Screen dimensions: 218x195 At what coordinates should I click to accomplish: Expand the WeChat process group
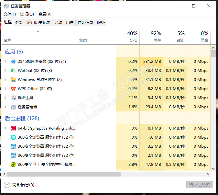pyautogui.click(x=5, y=71)
